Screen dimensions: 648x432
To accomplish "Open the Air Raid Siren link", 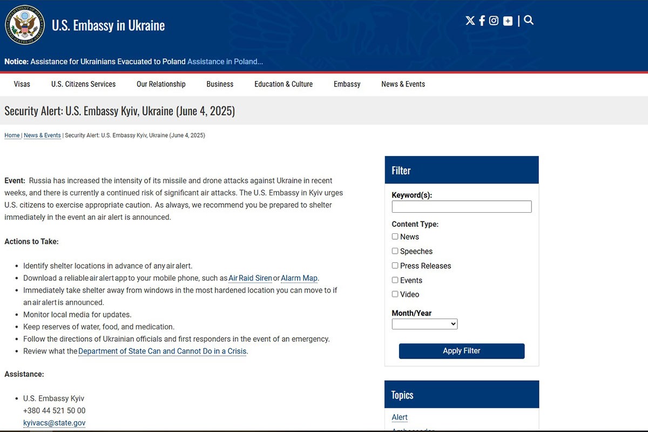I will point(250,278).
